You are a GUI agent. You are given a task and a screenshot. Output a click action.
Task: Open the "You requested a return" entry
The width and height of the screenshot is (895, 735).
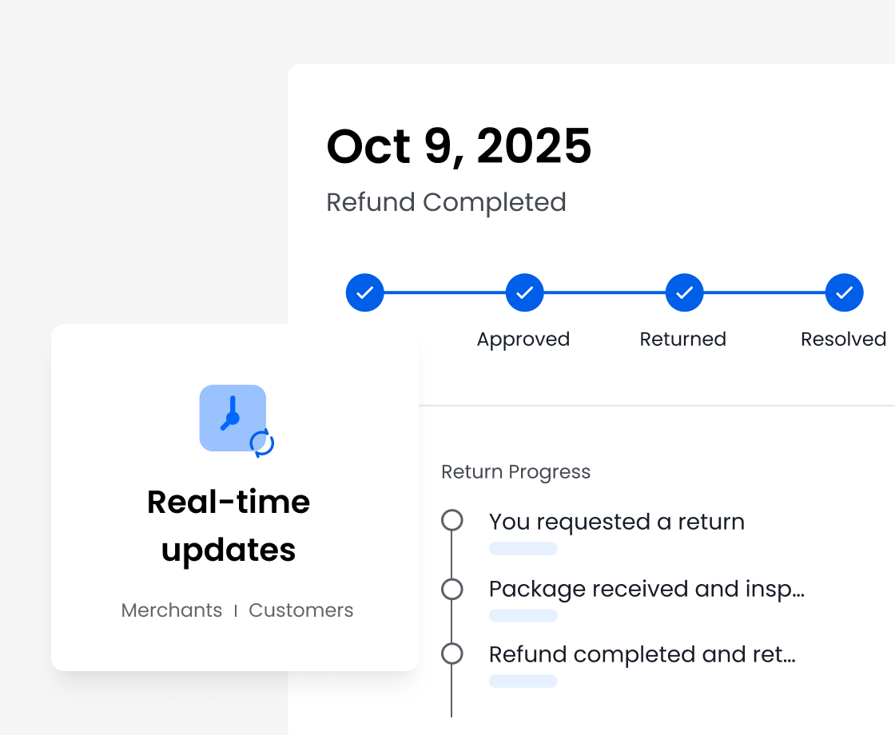point(617,522)
